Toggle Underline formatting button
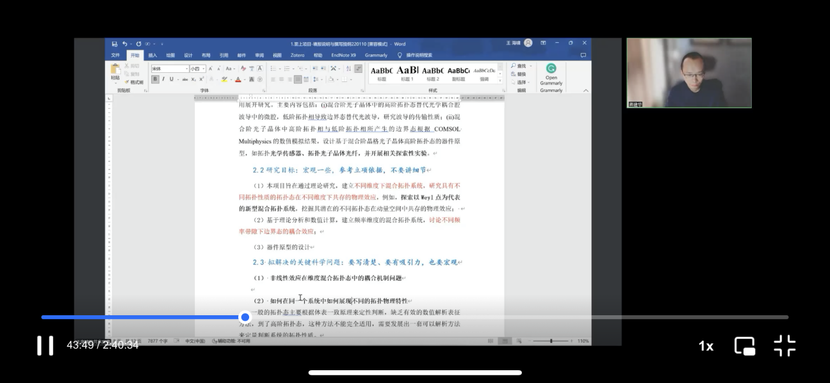This screenshot has height=383, width=830. point(172,79)
